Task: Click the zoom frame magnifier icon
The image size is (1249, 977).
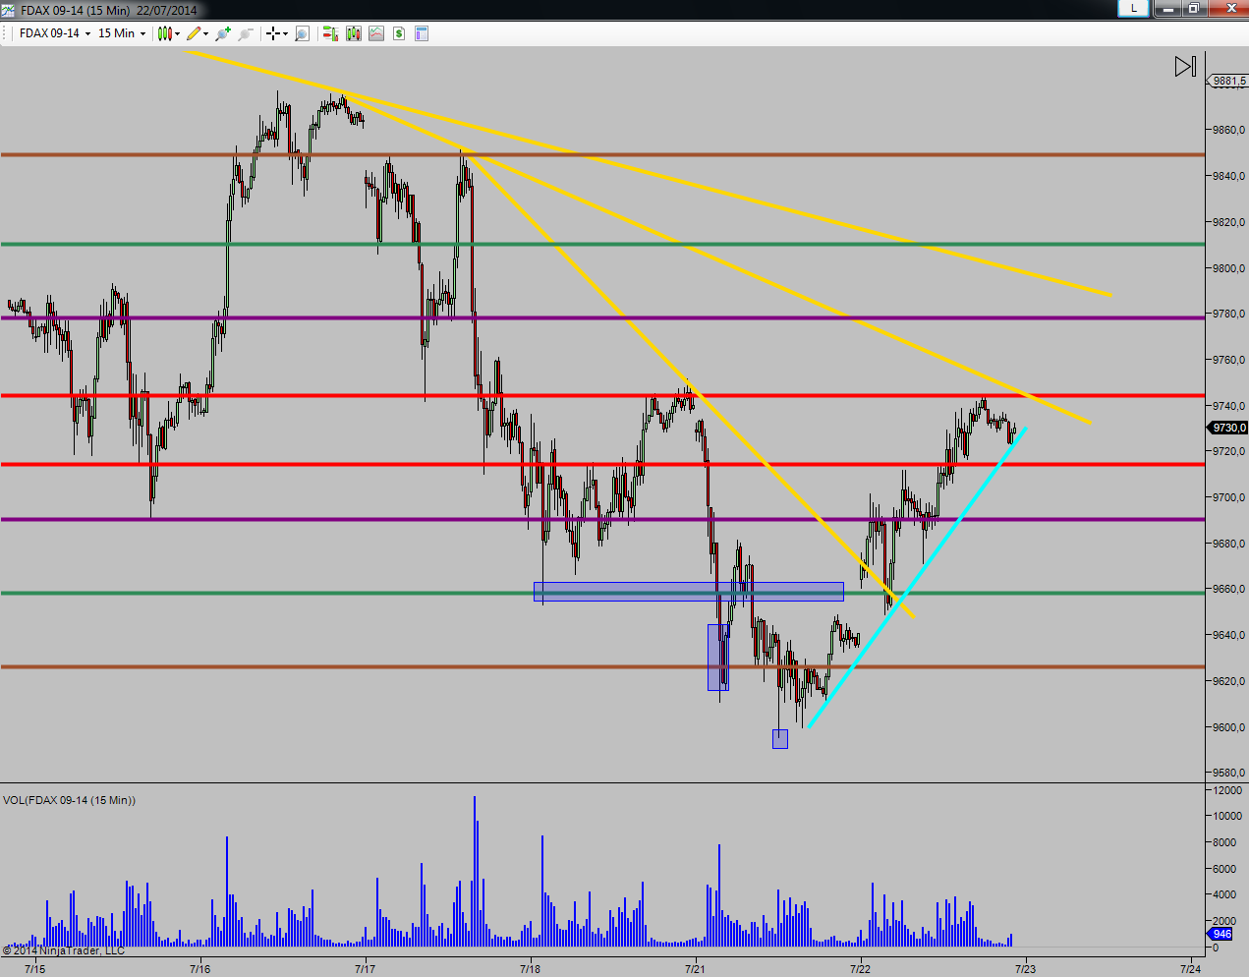Action: point(302,33)
